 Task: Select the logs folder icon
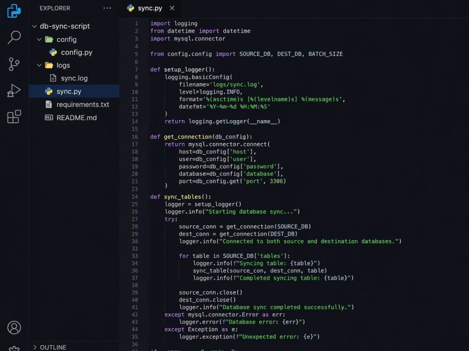point(49,65)
